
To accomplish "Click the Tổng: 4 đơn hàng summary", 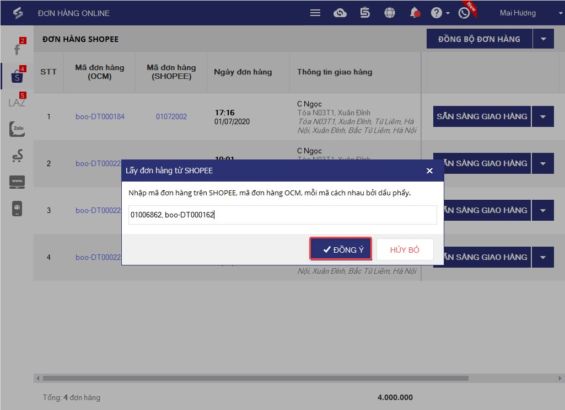I will tap(71, 397).
